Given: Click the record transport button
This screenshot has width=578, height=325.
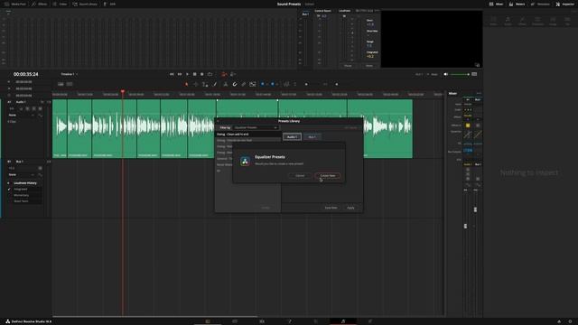Looking at the screenshot, I should [202, 74].
